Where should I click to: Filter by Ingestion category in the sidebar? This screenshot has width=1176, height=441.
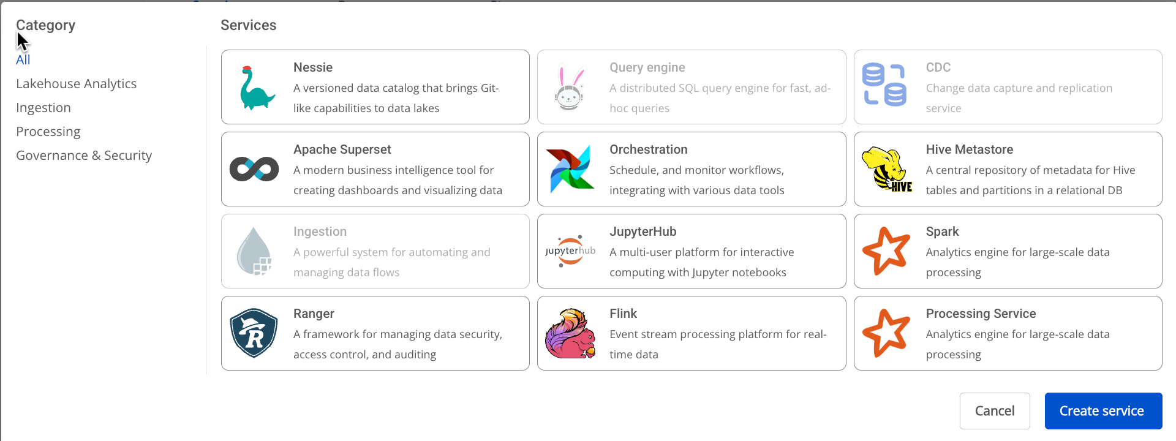tap(43, 108)
